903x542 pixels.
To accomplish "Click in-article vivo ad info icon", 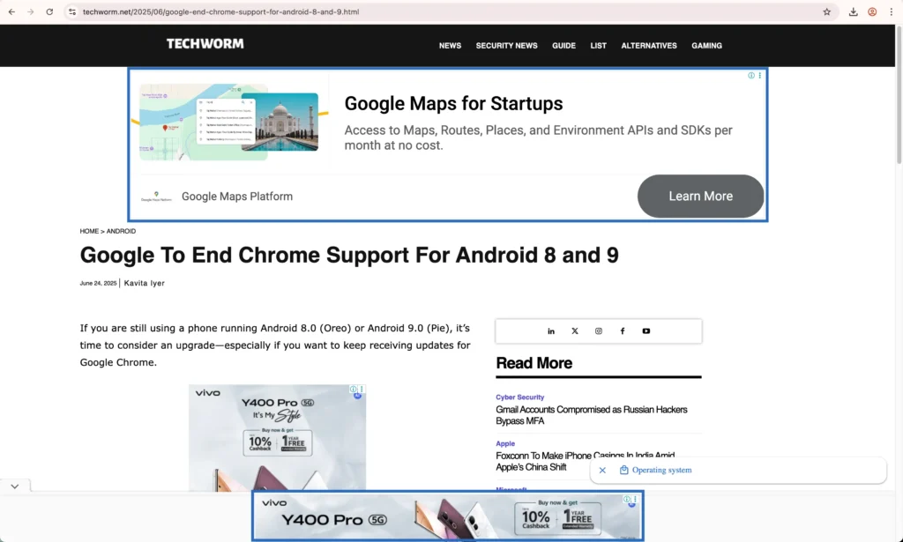I will [353, 390].
